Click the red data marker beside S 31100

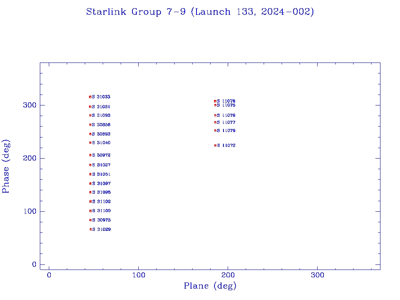tap(91, 211)
